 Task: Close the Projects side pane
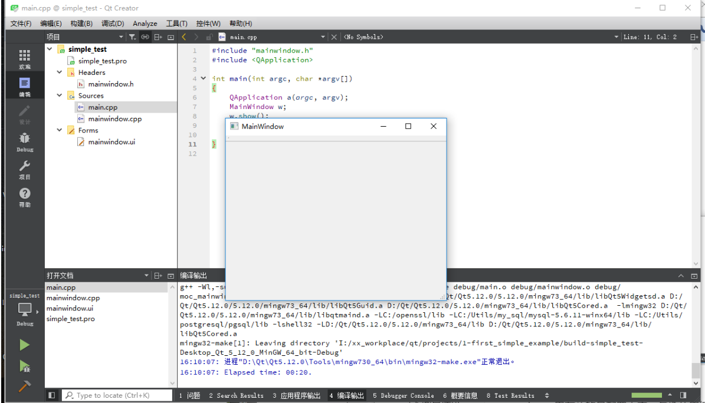pyautogui.click(x=171, y=37)
